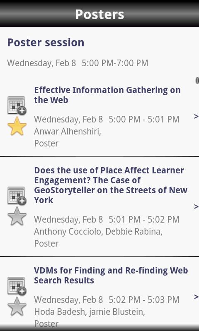The image size is (199, 331).
Task: Tap the Anwar Alhenshiri author name
Action: coord(68,131)
